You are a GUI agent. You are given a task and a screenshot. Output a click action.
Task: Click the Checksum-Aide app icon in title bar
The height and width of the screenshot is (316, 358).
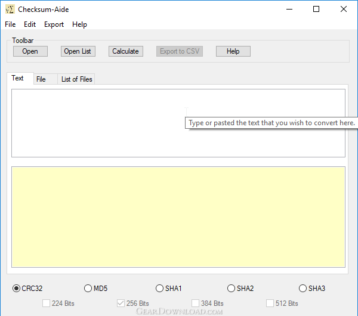pyautogui.click(x=10, y=10)
